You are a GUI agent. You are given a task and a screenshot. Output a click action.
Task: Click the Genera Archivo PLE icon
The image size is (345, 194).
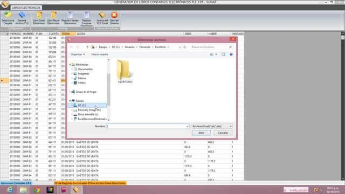tap(22, 18)
